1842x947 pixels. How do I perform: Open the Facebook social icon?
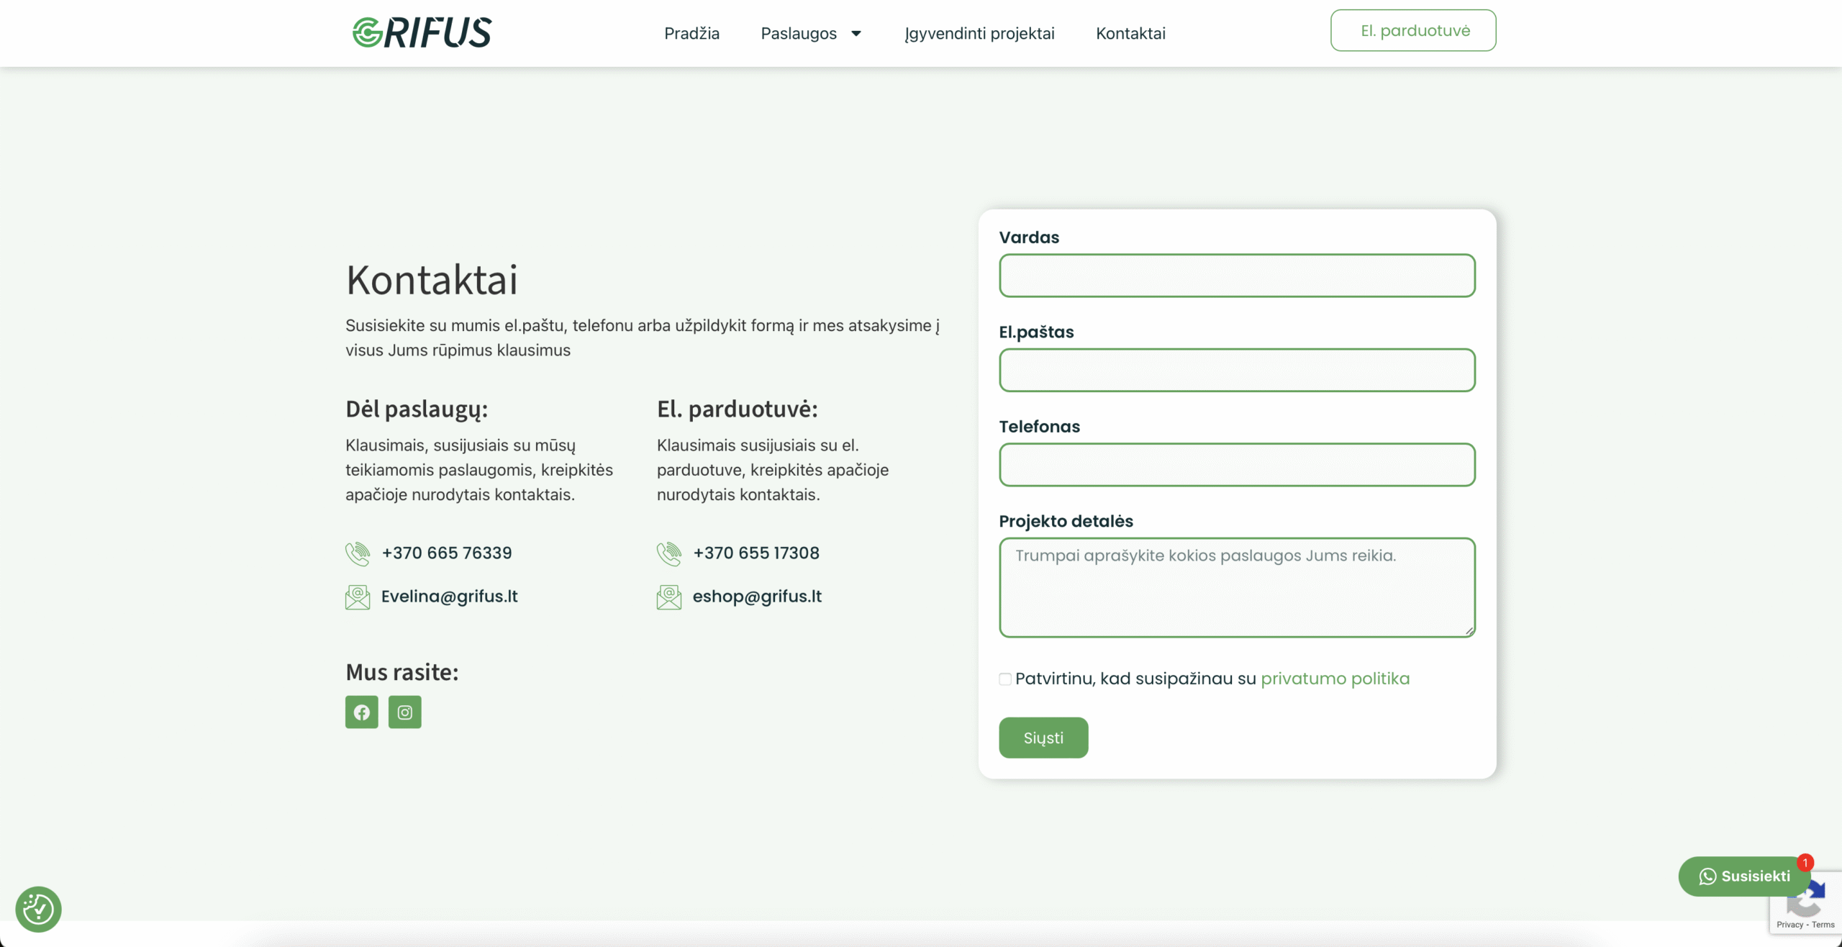[x=361, y=712]
